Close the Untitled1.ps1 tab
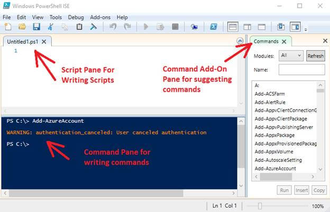The height and width of the screenshot is (212, 330). pyautogui.click(x=44, y=42)
